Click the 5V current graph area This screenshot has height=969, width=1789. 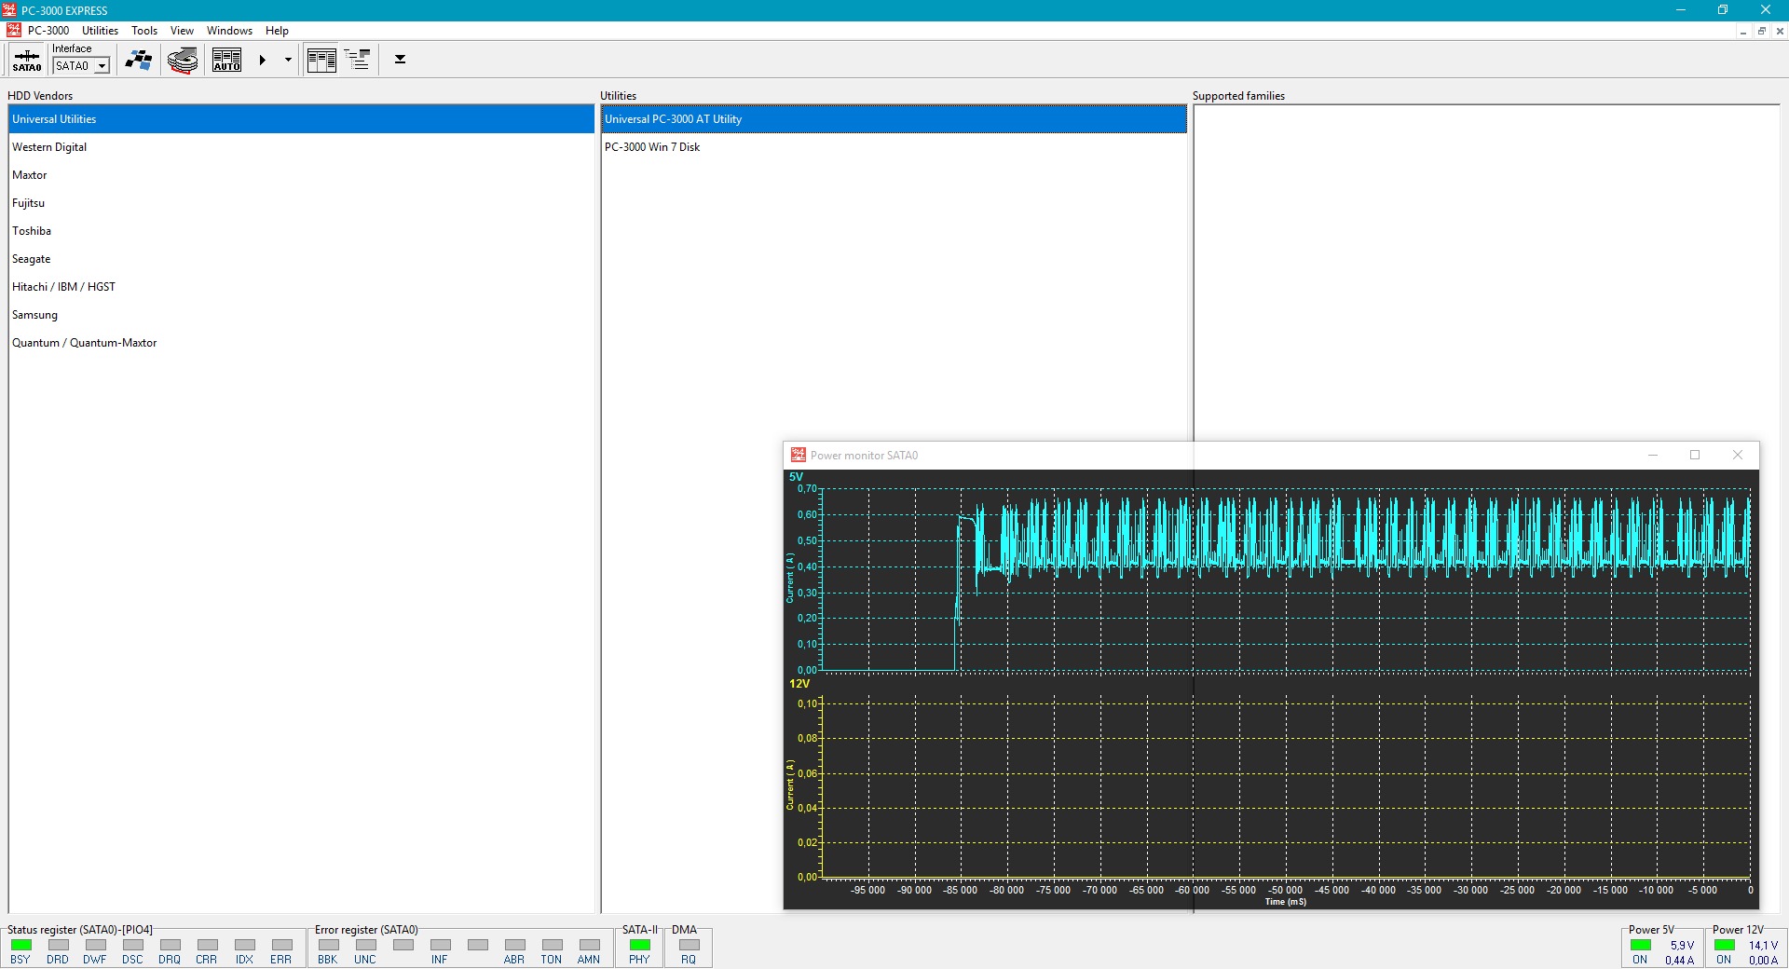click(x=1286, y=579)
